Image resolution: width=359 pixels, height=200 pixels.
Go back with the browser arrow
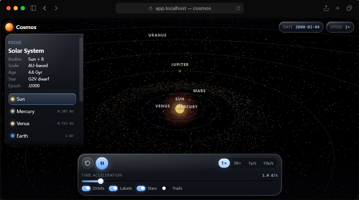point(44,8)
